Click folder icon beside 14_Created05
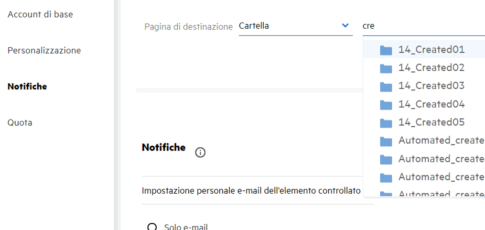The image size is (485, 230). pos(386,123)
